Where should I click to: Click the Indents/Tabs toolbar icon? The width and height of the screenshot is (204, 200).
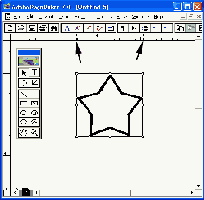point(134,28)
